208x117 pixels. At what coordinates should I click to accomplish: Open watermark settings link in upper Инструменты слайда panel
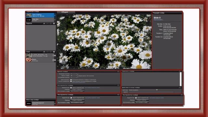click(92, 88)
